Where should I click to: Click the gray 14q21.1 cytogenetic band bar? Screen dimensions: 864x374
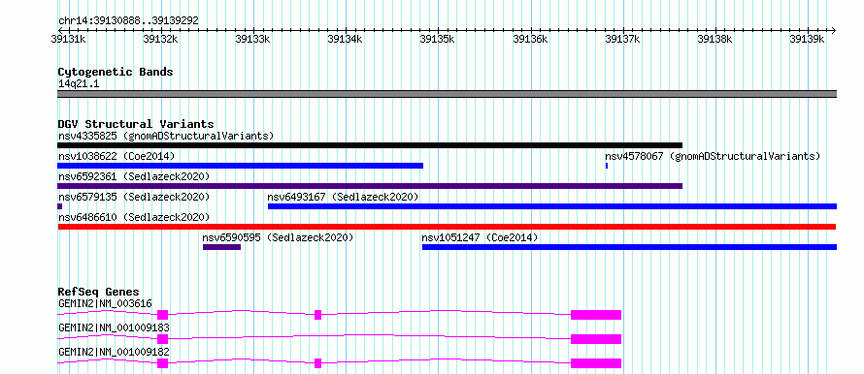[447, 94]
